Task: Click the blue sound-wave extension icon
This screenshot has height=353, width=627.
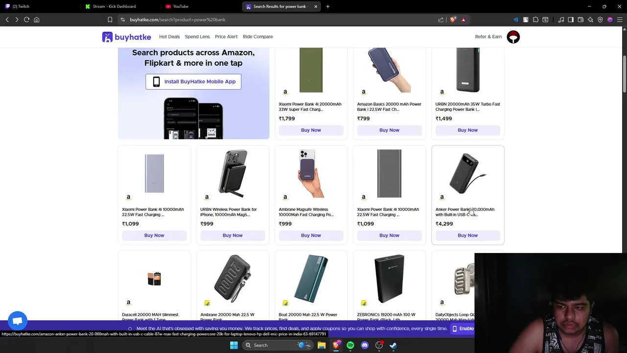Action: pos(516,20)
